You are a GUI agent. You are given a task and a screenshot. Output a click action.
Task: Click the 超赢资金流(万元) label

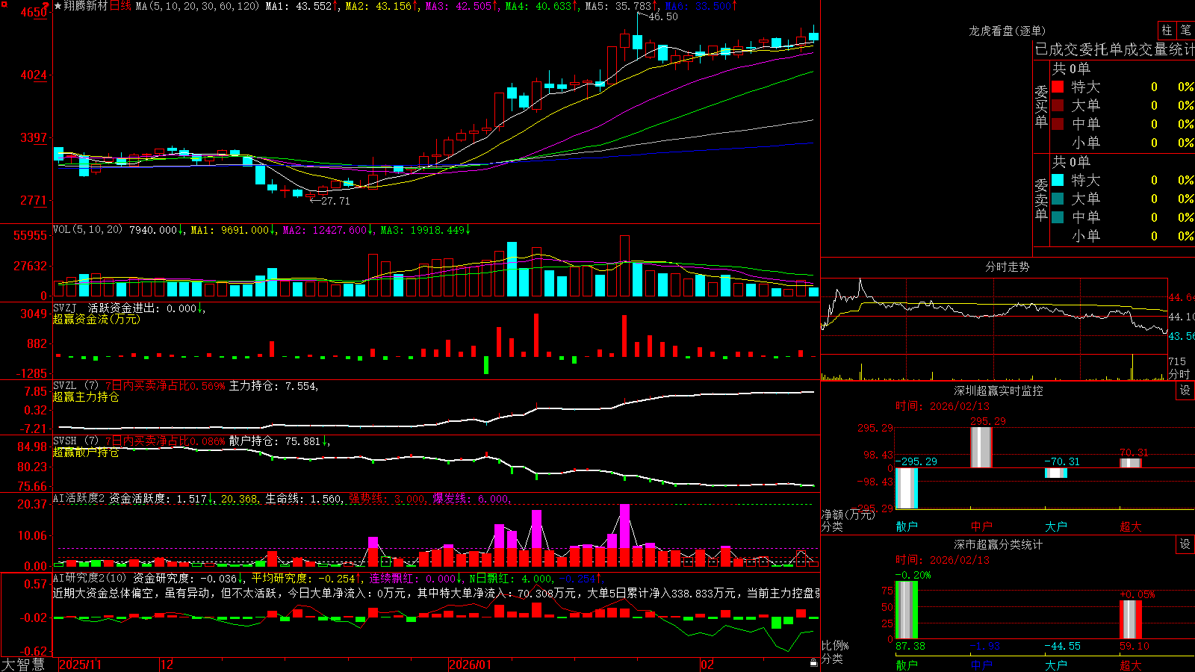[x=96, y=319]
